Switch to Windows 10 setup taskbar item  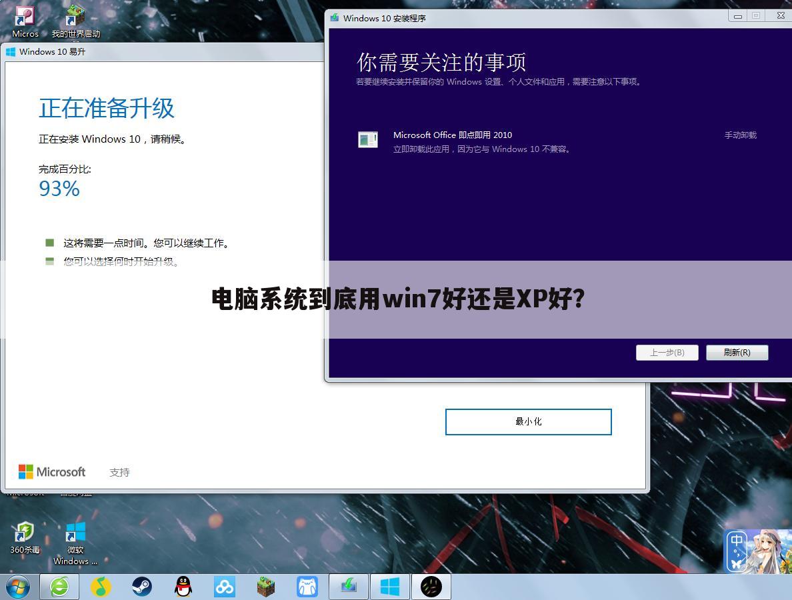[x=349, y=587]
